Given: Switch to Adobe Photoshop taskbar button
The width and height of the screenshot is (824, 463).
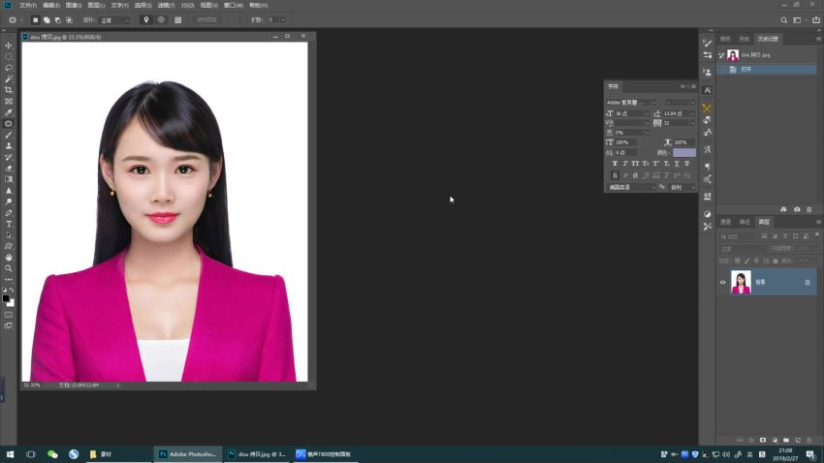Looking at the screenshot, I should pos(188,454).
